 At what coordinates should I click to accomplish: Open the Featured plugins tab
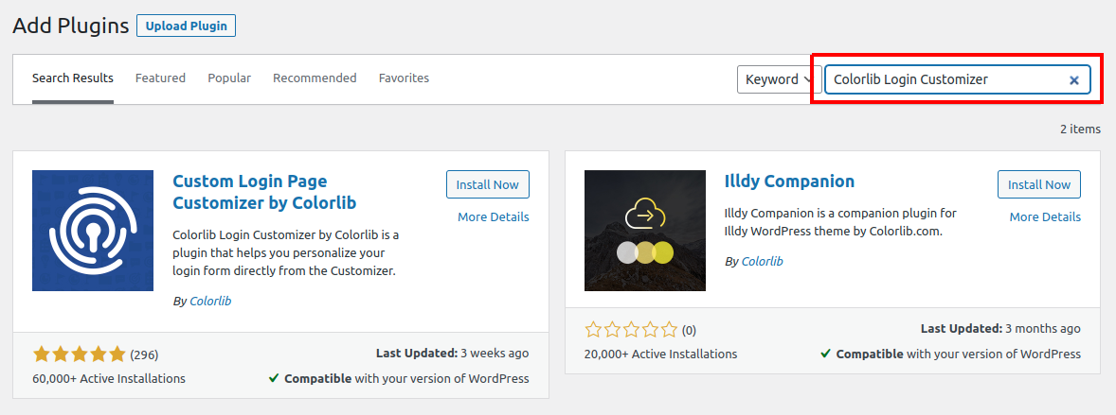pyautogui.click(x=160, y=78)
